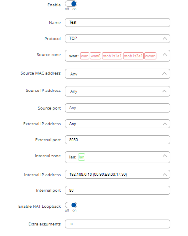Toggle the Enable switch off

click(x=71, y=4)
